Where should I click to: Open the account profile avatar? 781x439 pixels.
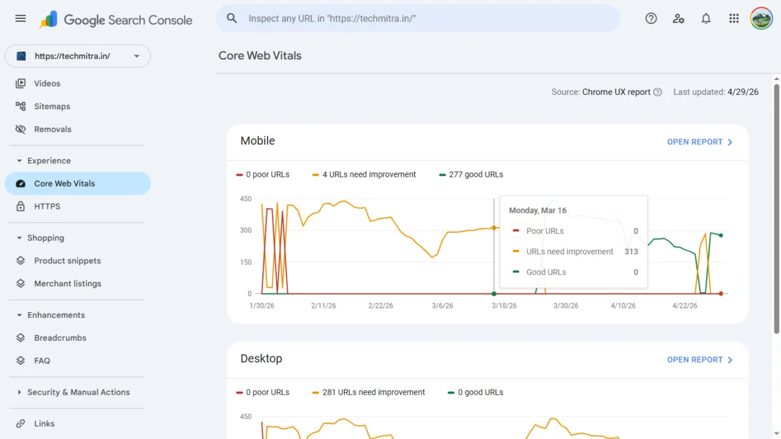click(761, 18)
